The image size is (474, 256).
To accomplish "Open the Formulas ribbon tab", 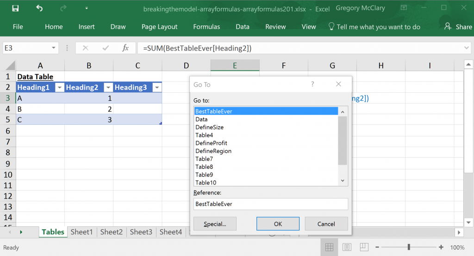I will [x=206, y=27].
